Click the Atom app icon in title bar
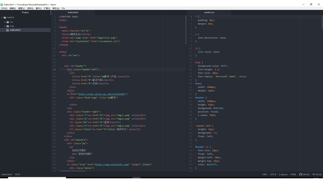Screen dimensions: 323x181 pos(2,5)
